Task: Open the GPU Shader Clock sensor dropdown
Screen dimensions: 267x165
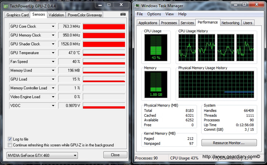Action: tap(53, 44)
